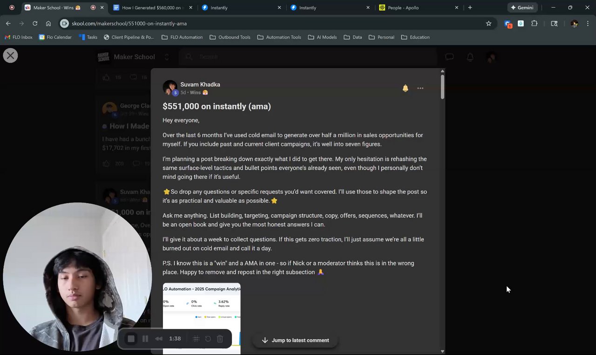Viewport: 596px width, 355px height.
Task: Open the Client Pipeline bookmark
Action: coord(129,37)
